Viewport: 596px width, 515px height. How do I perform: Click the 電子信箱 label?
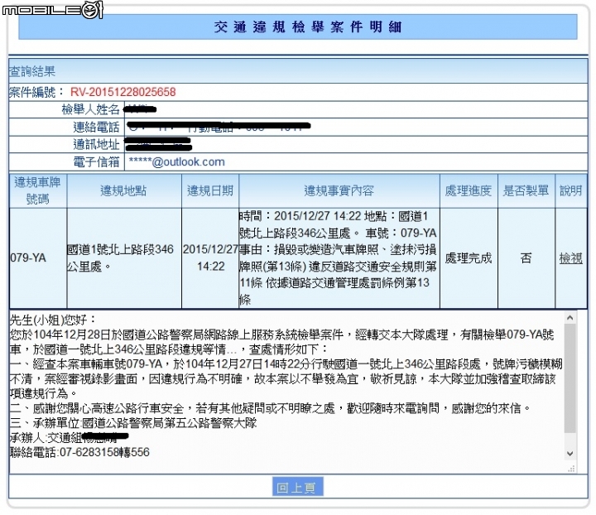[x=97, y=162]
